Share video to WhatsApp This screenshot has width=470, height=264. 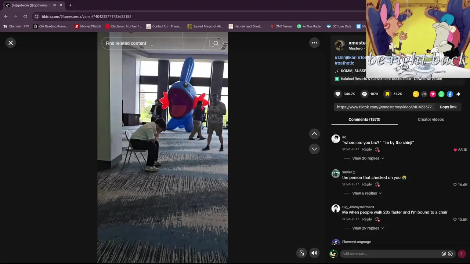click(x=441, y=94)
